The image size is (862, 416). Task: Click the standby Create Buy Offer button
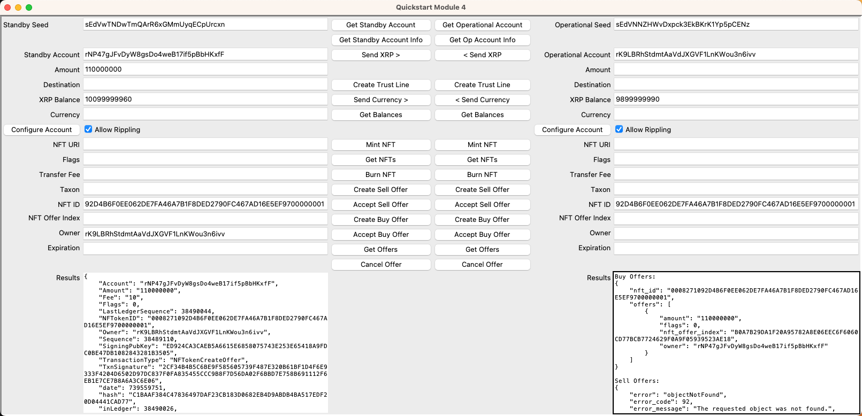pyautogui.click(x=380, y=220)
